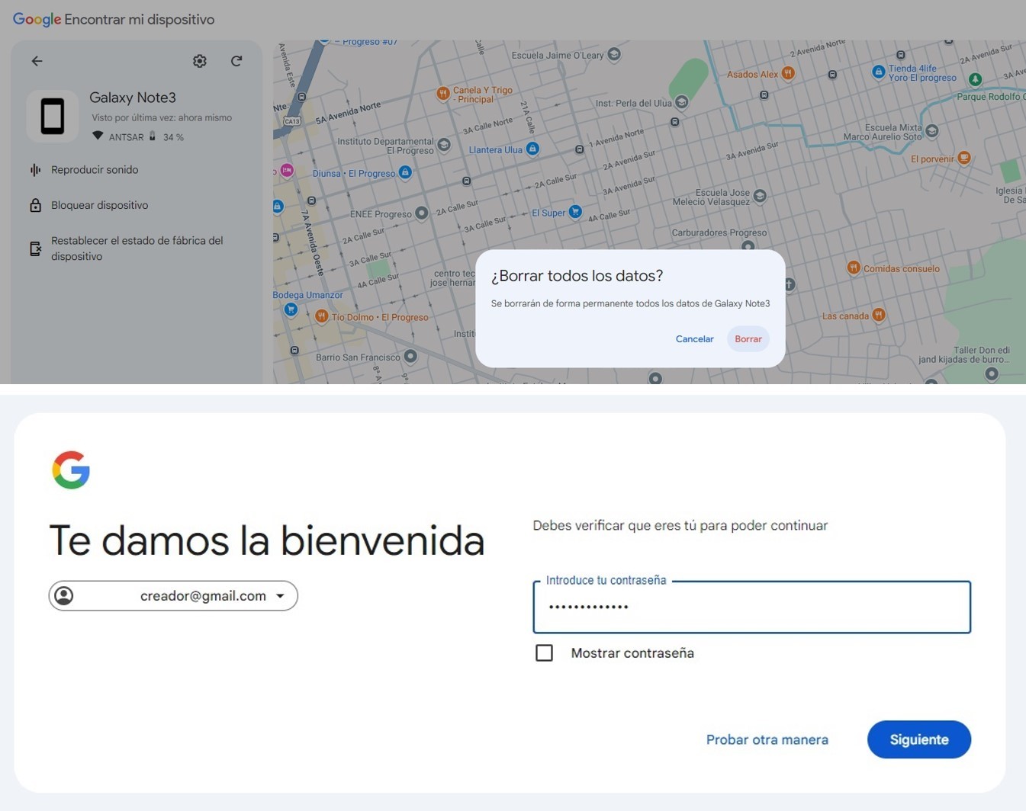This screenshot has height=811, width=1026.
Task: Click the Encontrar mi dispositivo title
Action: click(139, 20)
